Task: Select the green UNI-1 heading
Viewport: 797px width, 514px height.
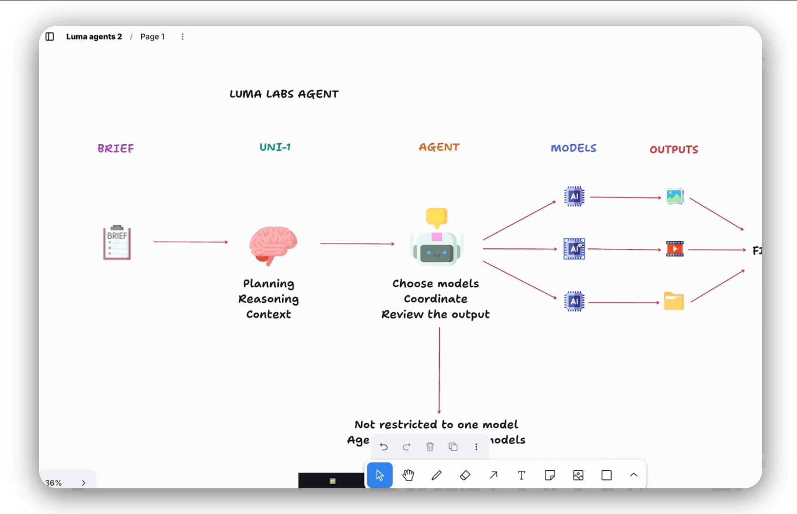Action: (275, 147)
